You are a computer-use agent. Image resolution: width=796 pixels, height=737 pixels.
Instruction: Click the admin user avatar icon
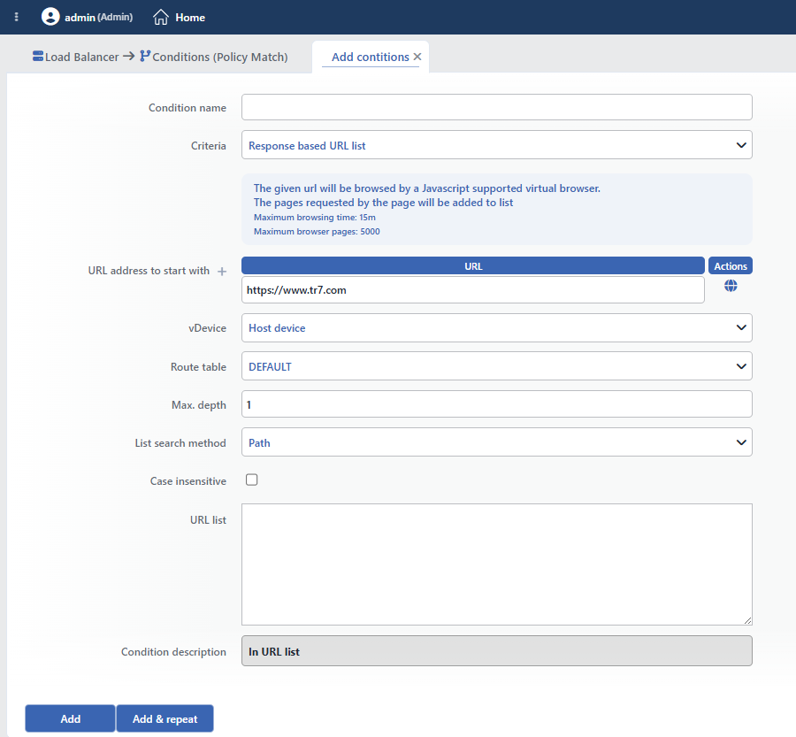pos(50,17)
